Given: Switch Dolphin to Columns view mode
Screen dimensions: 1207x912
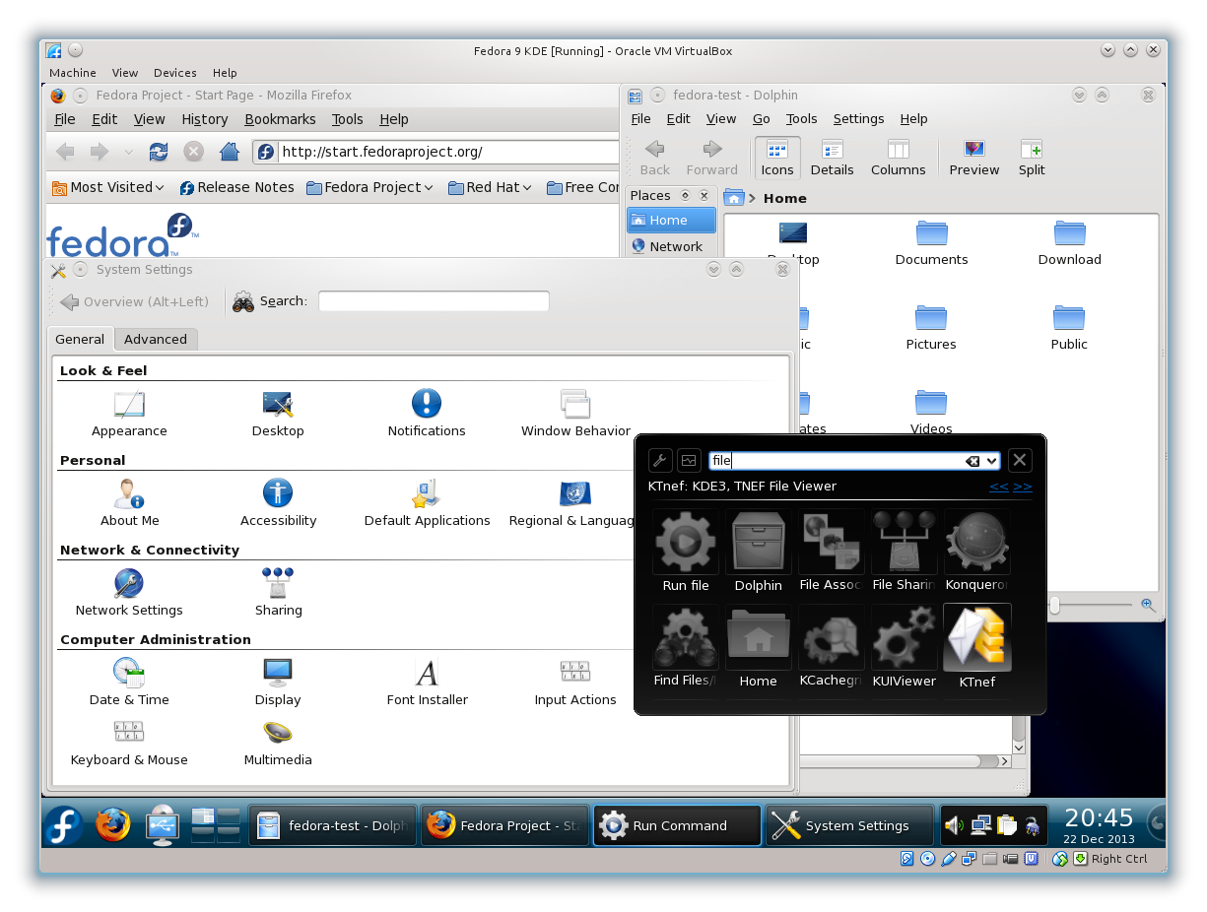Looking at the screenshot, I should pyautogui.click(x=898, y=158).
